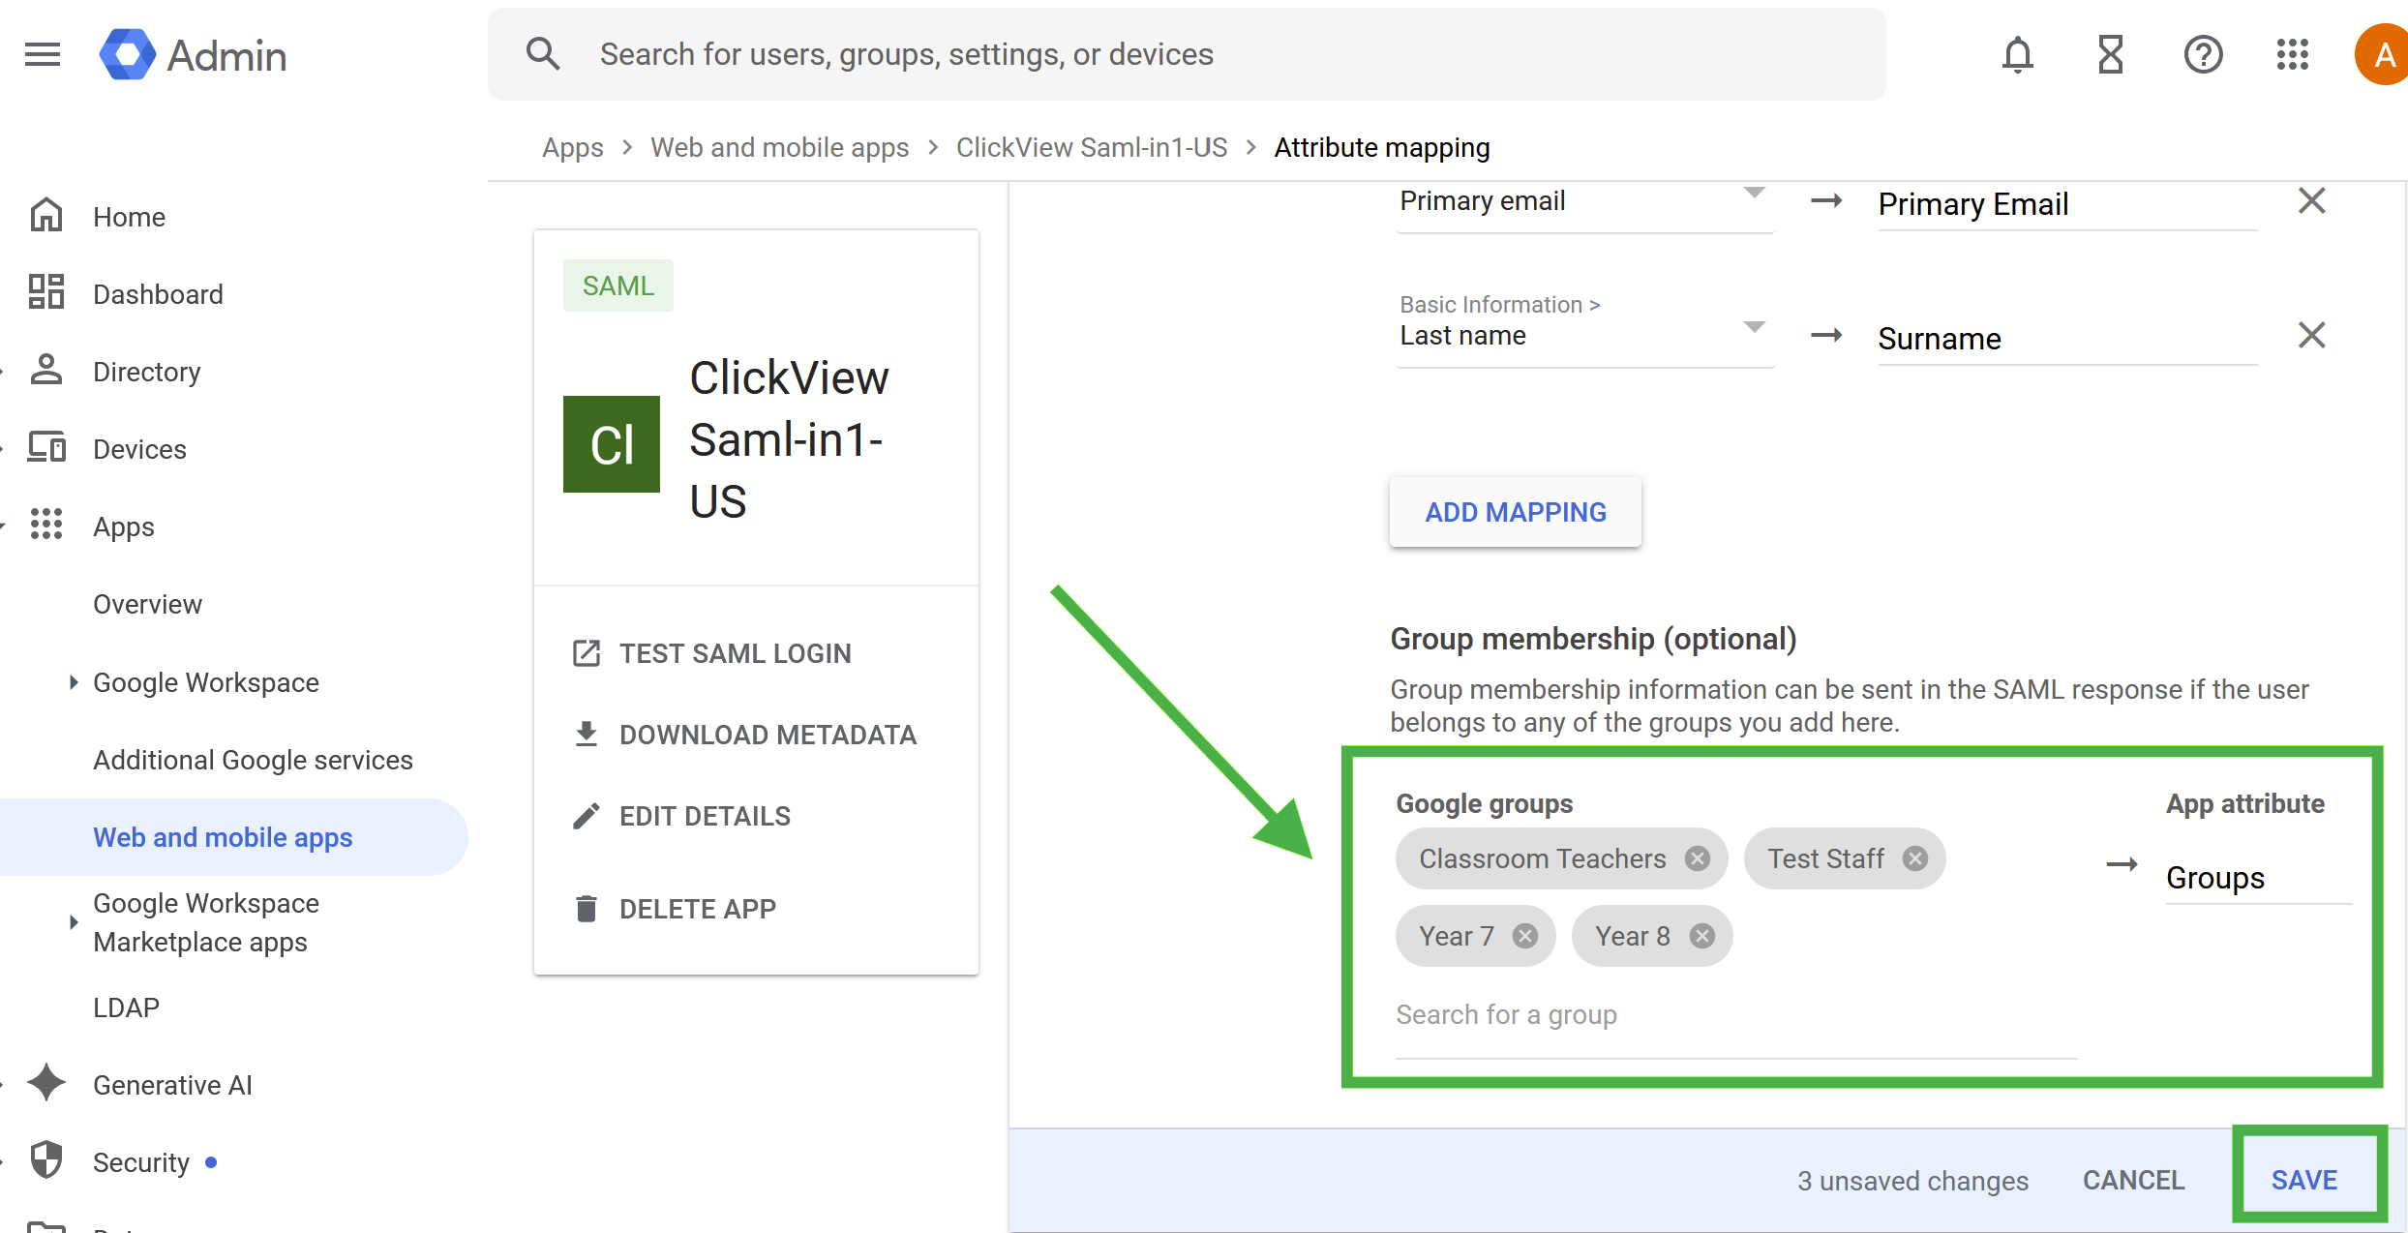Click the Generative AI sparkle icon
Image resolution: width=2408 pixels, height=1233 pixels.
[45, 1083]
